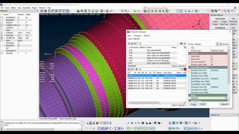Click the parts search input field
Screen dimensions: 239x134
(158, 44)
